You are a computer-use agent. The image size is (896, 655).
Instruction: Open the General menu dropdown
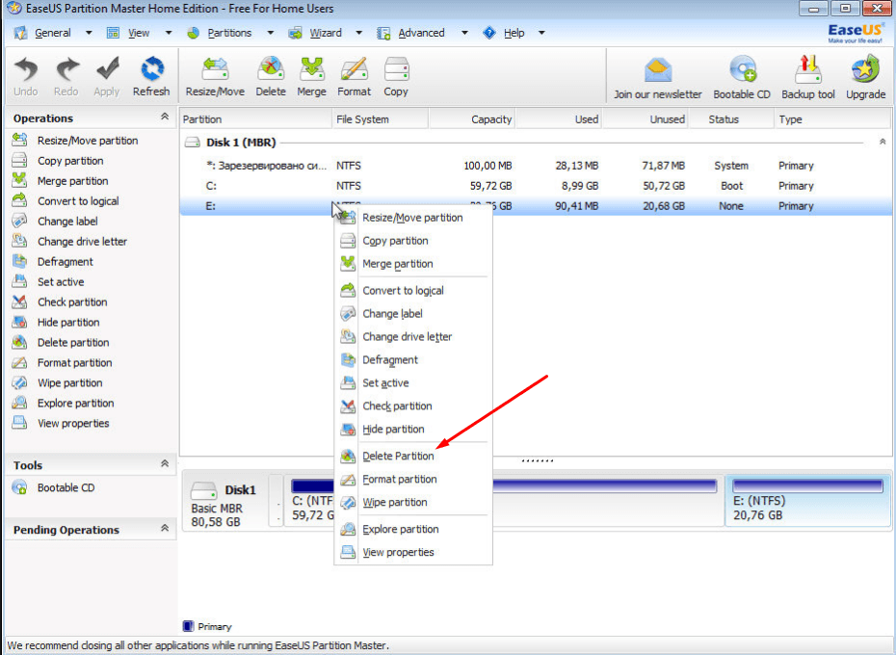54,33
